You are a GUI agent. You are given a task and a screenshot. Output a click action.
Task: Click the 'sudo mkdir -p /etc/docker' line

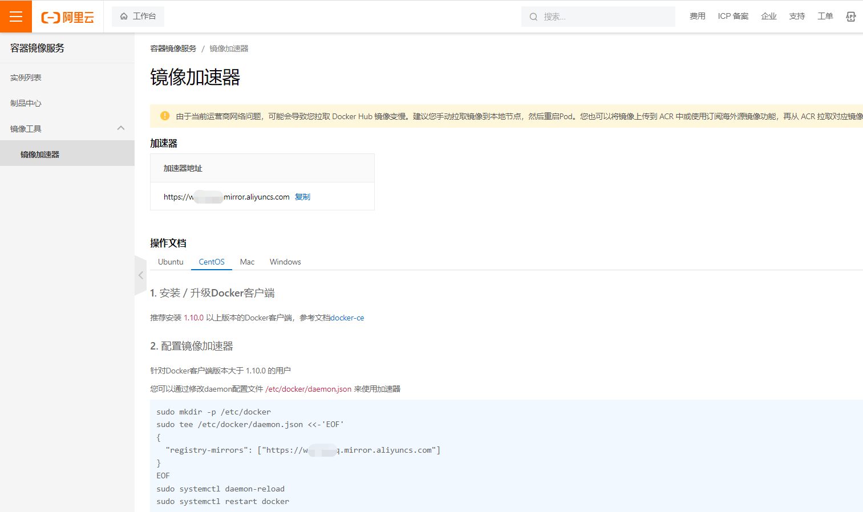(214, 412)
